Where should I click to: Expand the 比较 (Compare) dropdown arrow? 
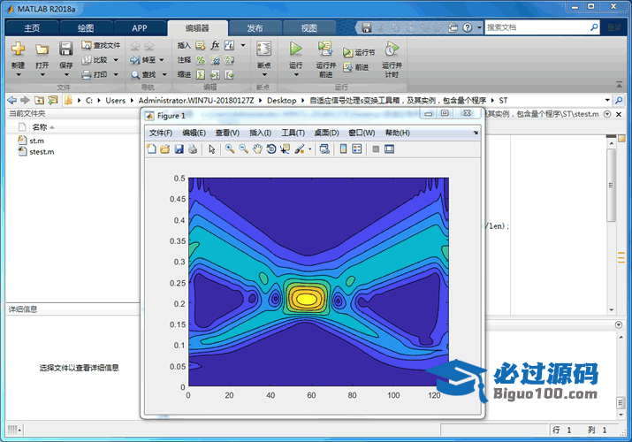pos(116,60)
